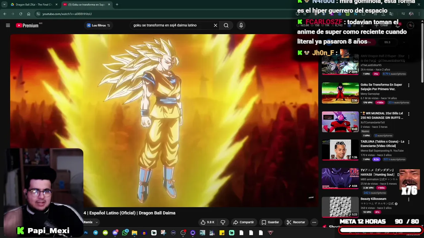
Task: Open WhatsApp from the taskbar
Action: 125,233
